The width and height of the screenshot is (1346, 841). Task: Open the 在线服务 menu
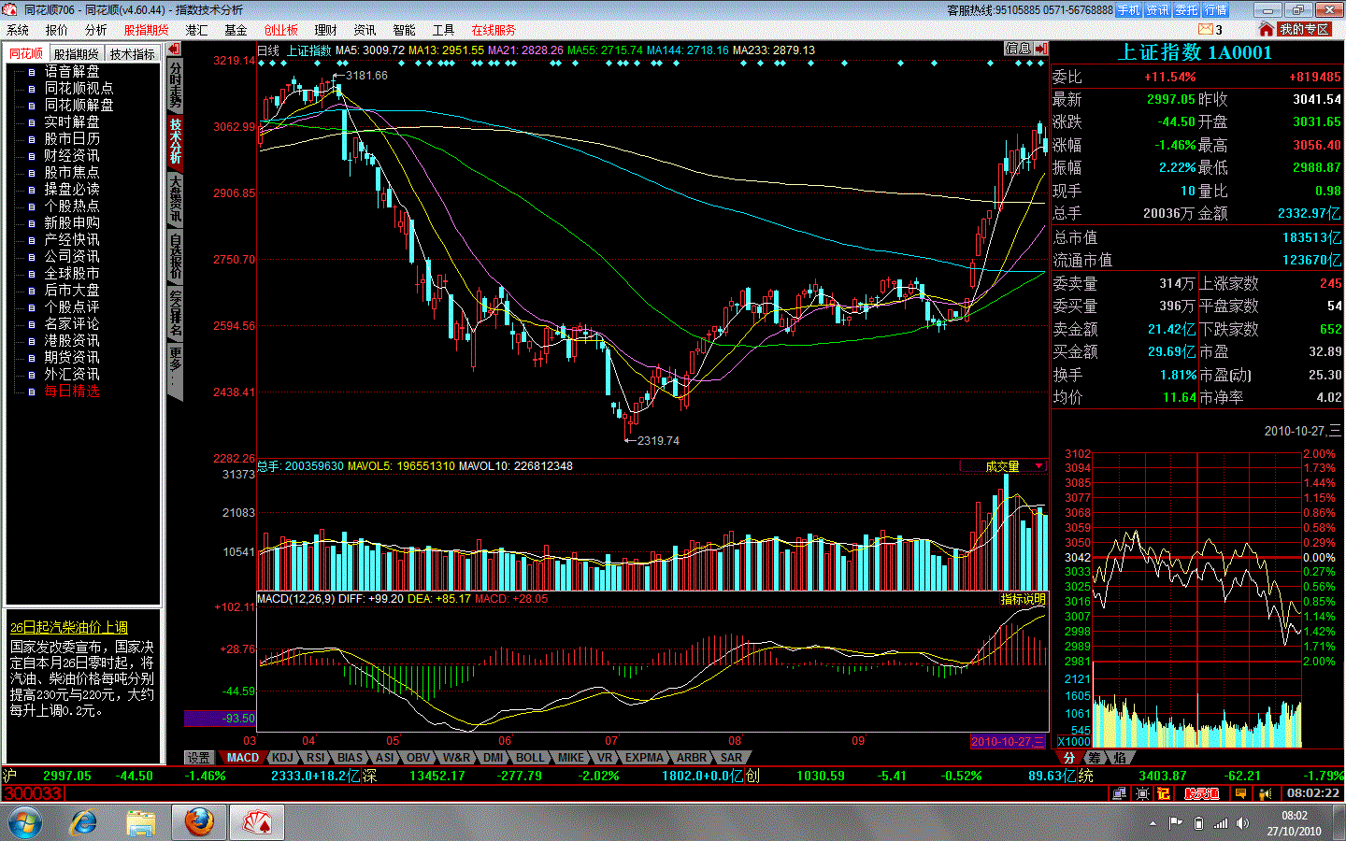[494, 30]
